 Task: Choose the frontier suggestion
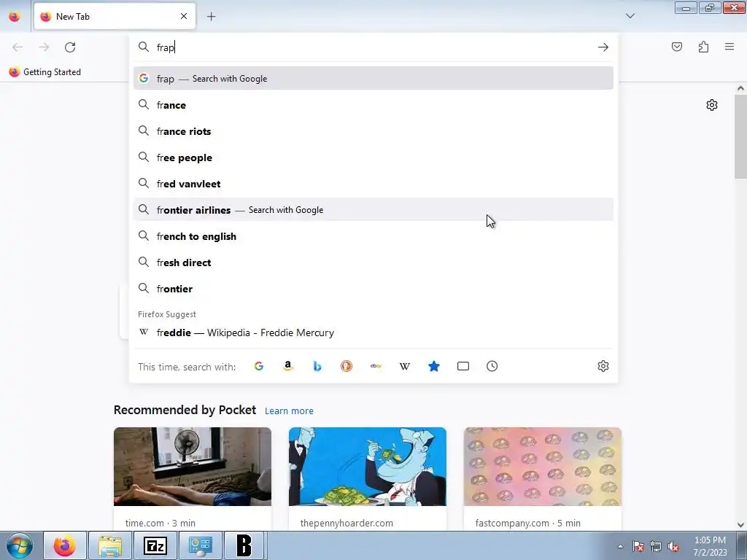[373, 289]
